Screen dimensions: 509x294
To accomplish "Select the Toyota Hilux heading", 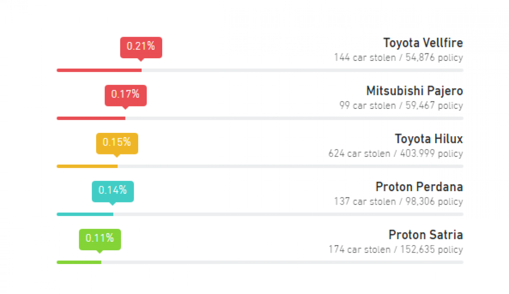I will pos(429,139).
